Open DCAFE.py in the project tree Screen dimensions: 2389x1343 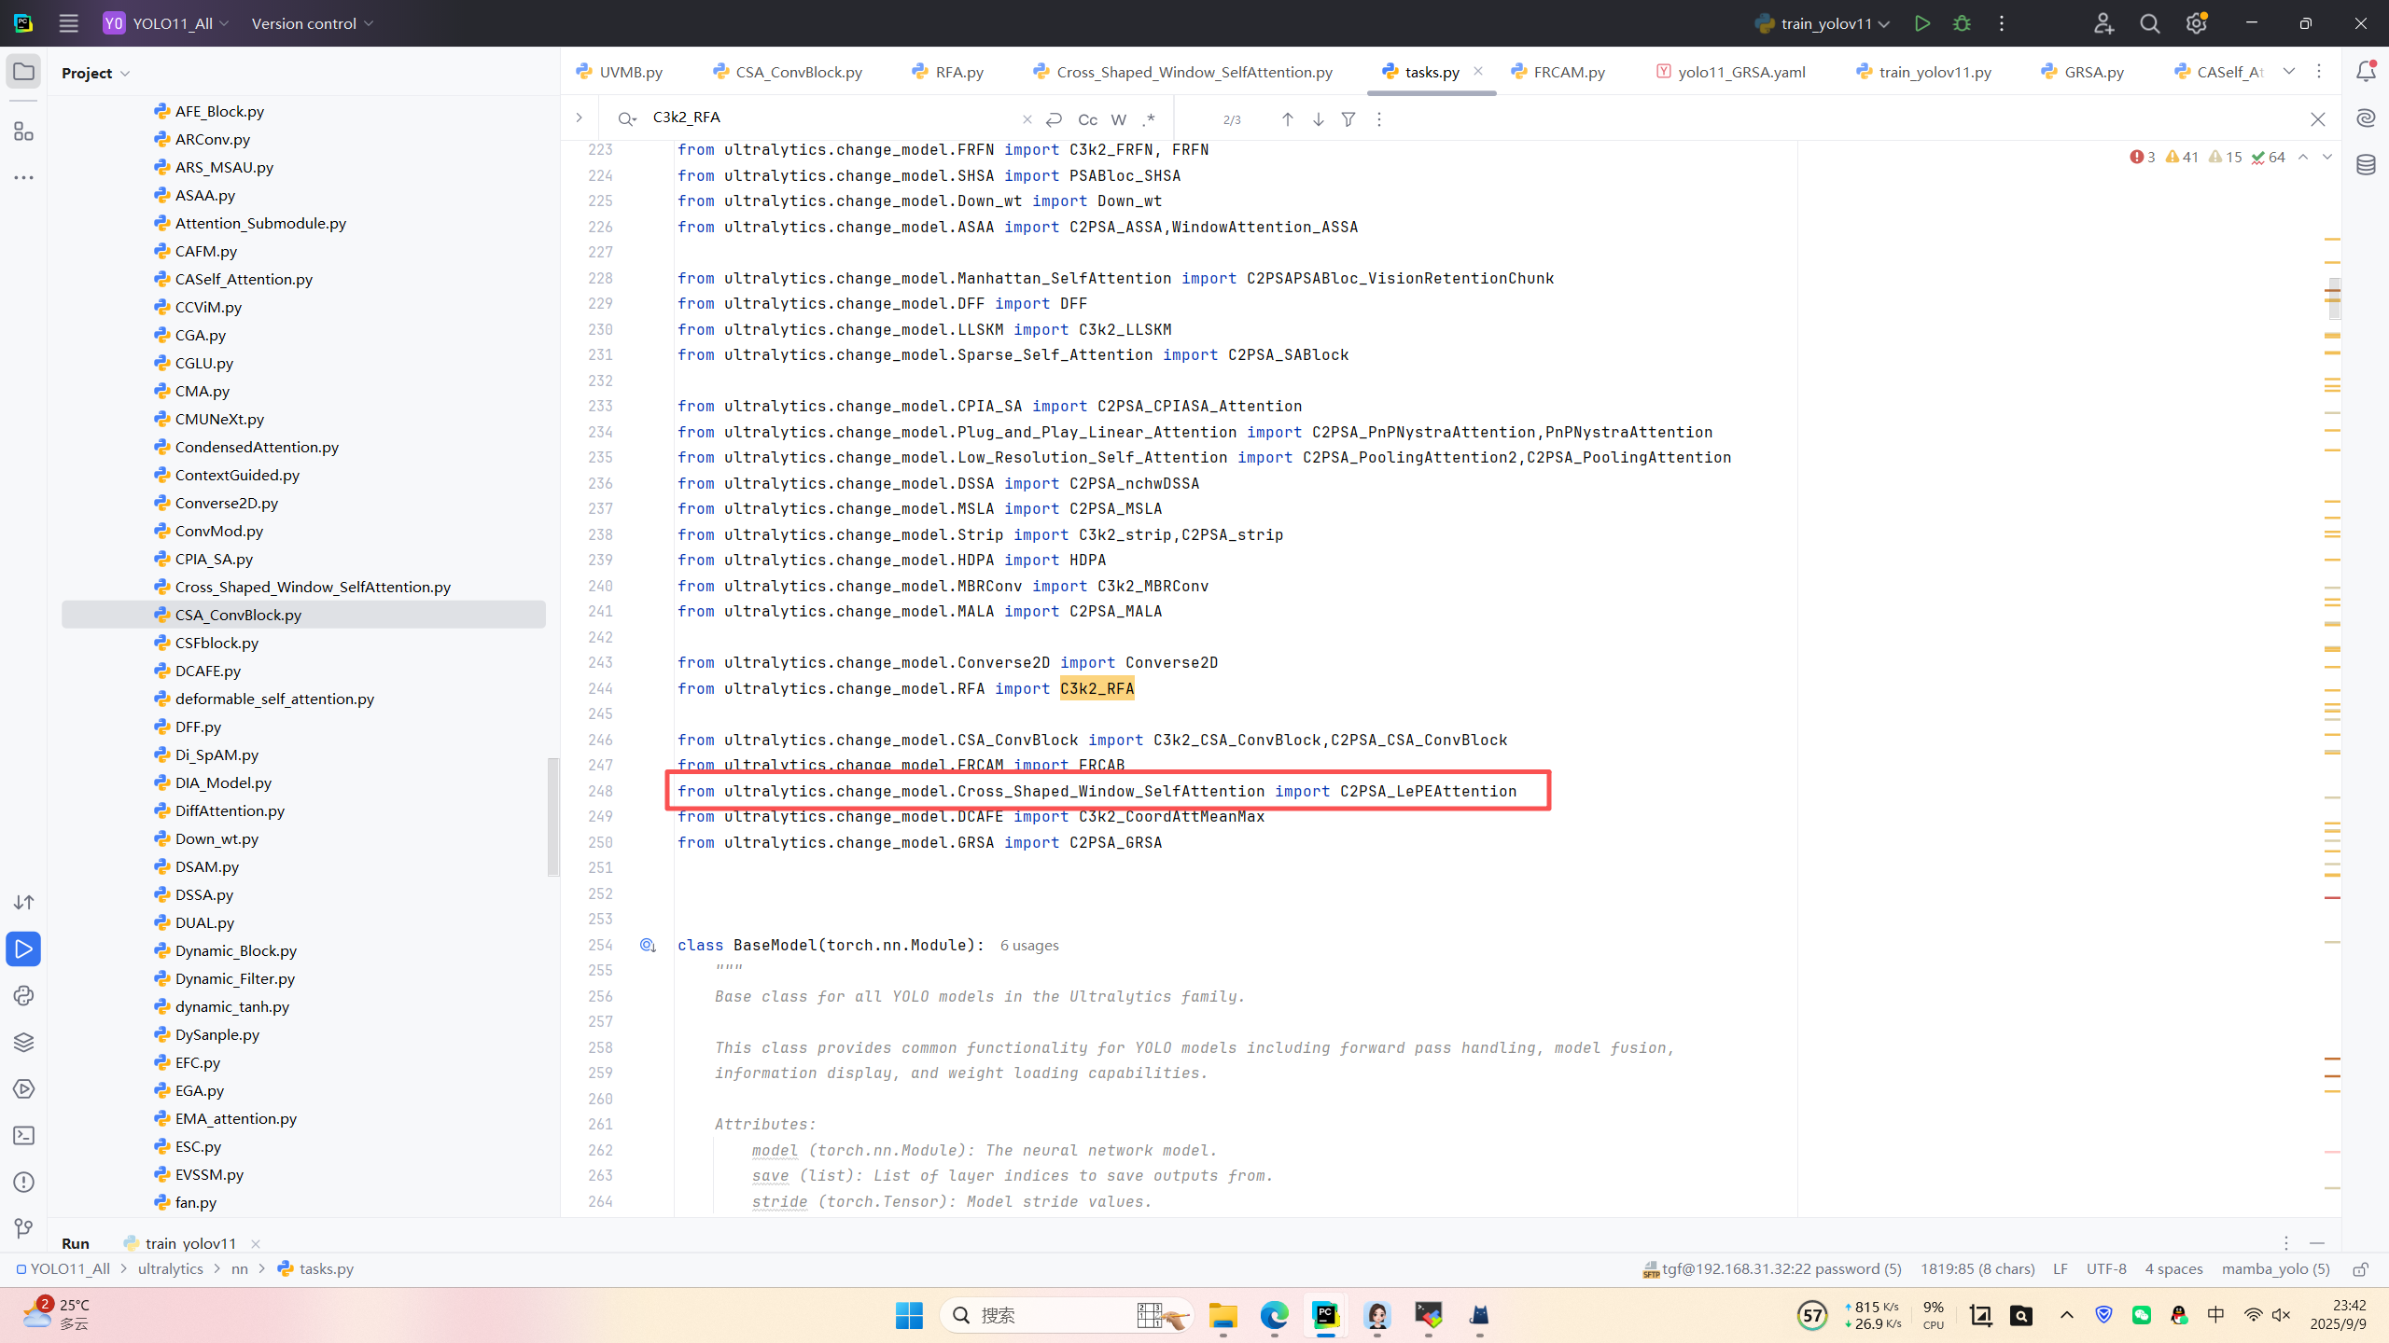click(x=207, y=671)
